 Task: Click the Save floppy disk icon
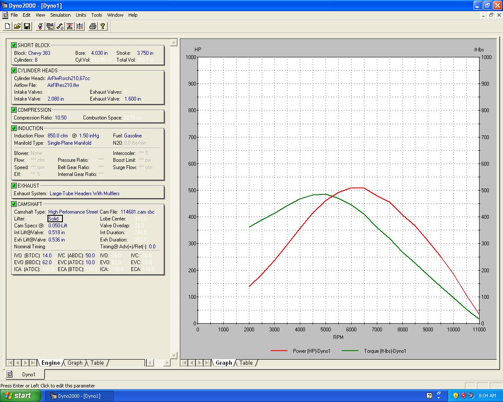coord(27,27)
